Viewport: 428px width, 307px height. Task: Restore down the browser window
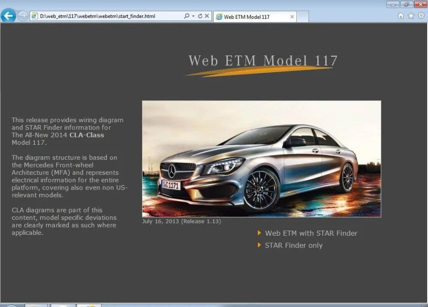point(407,4)
